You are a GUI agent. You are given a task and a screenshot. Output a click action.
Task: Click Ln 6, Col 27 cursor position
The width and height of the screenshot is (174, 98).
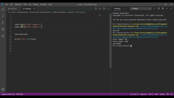pyautogui.click(x=134, y=94)
